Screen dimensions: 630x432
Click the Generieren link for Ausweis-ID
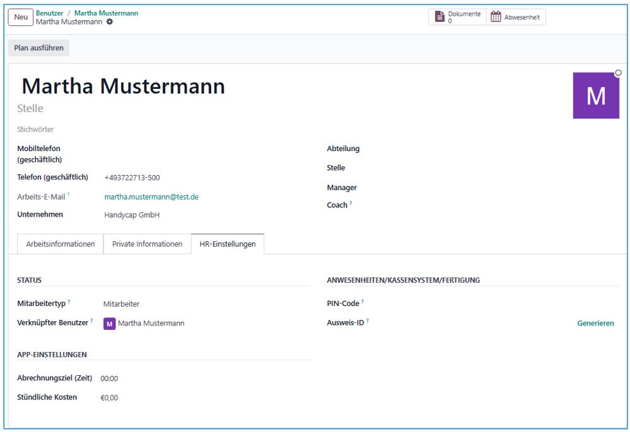click(x=595, y=323)
